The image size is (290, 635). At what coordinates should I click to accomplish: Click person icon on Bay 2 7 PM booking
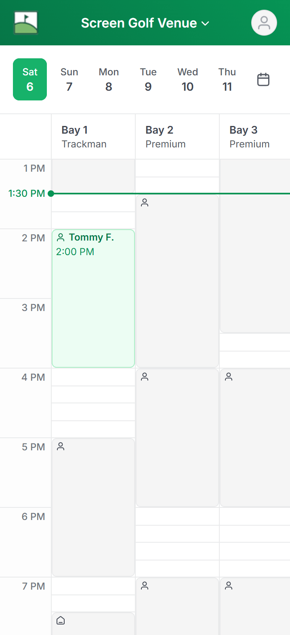[x=145, y=585]
